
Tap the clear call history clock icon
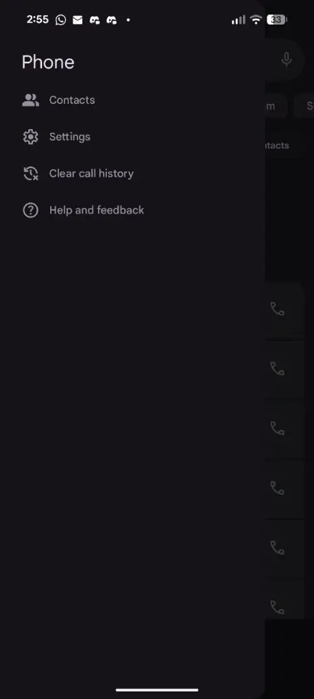(x=31, y=174)
